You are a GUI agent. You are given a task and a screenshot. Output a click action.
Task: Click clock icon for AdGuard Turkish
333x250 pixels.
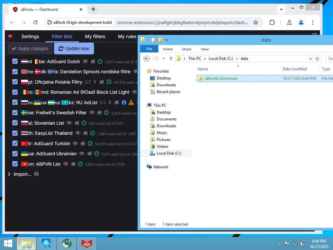pos(90,143)
